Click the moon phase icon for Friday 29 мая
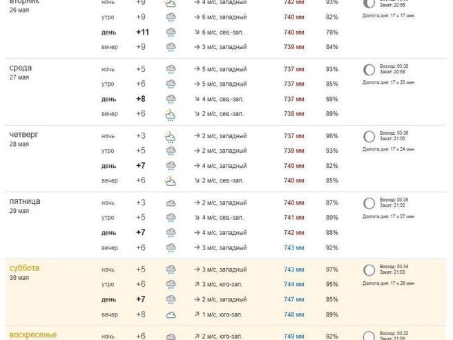This screenshot has width=453, height=340. pos(369,203)
